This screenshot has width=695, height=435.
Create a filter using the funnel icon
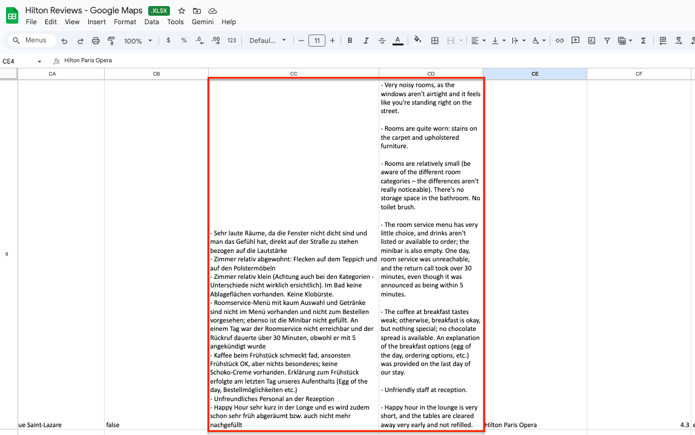click(607, 41)
